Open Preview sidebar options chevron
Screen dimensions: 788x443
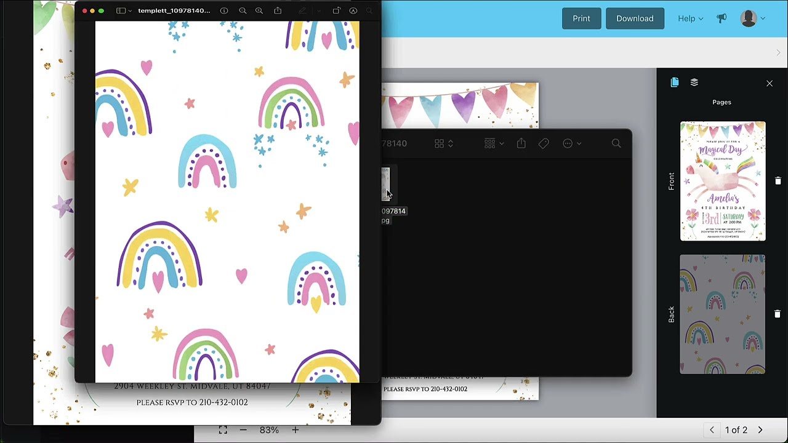(x=129, y=11)
